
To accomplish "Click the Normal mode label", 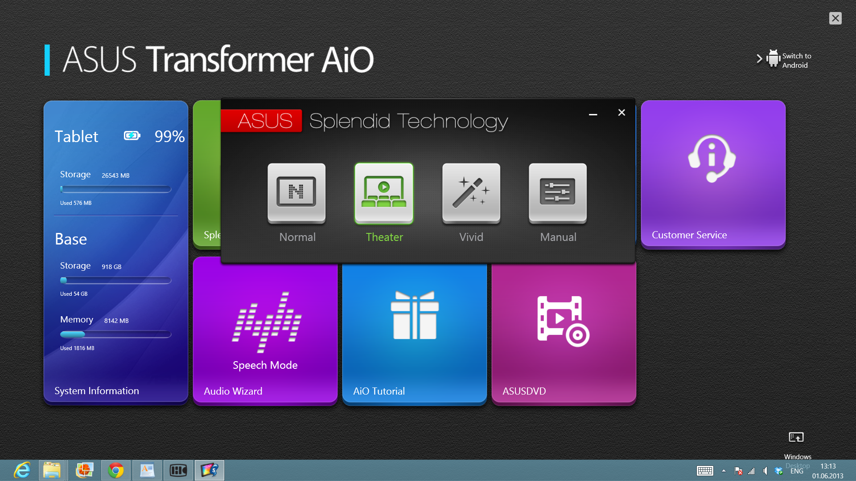I will [297, 237].
